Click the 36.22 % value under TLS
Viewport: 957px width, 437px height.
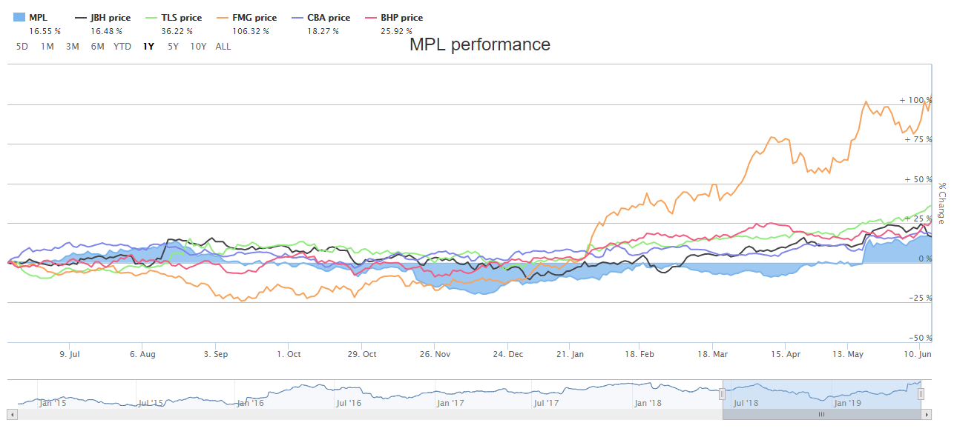coord(177,31)
